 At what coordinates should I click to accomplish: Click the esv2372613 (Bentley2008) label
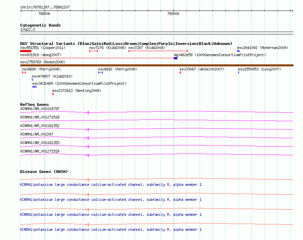click(77, 91)
